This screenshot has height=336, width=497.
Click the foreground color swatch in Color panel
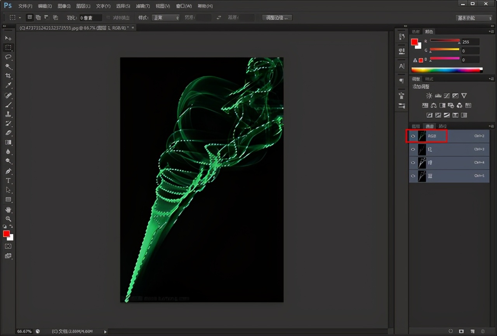point(414,42)
